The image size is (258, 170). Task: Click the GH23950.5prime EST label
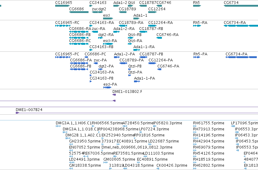point(85,141)
